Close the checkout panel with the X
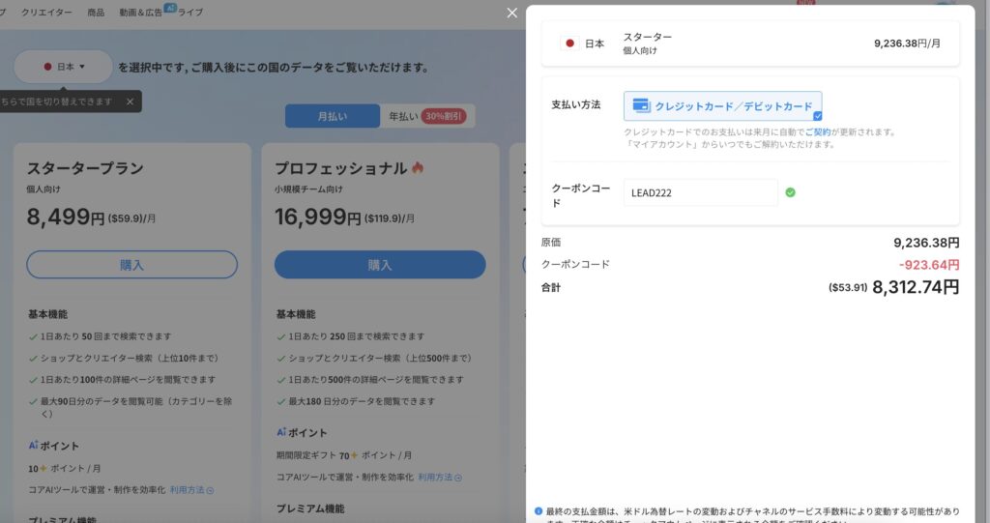Viewport: 990px width, 523px height. pos(512,13)
